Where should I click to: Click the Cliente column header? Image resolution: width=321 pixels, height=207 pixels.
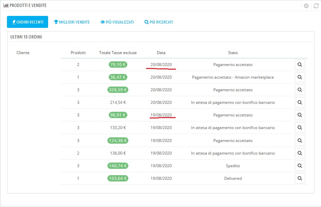(23, 53)
